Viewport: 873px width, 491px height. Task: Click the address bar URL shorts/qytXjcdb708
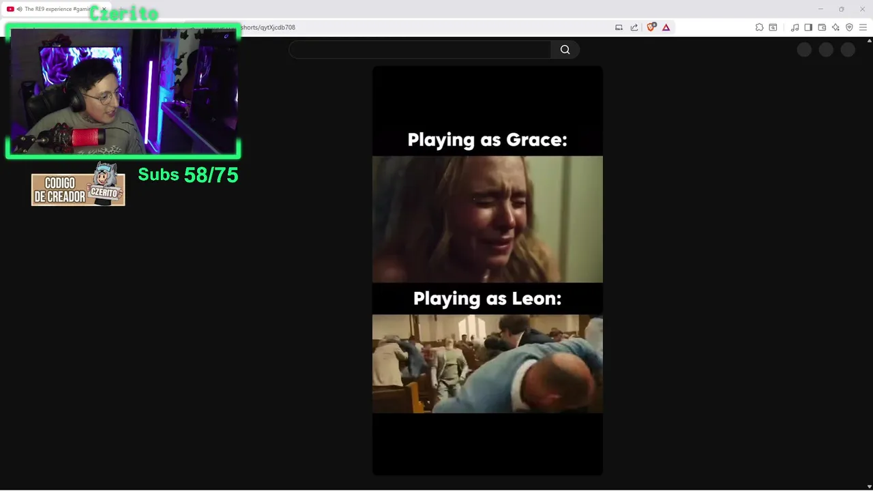(x=268, y=27)
